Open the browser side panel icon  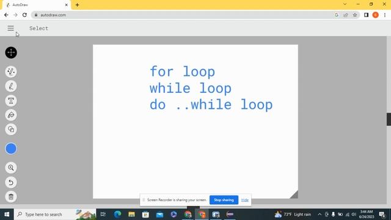366,15
